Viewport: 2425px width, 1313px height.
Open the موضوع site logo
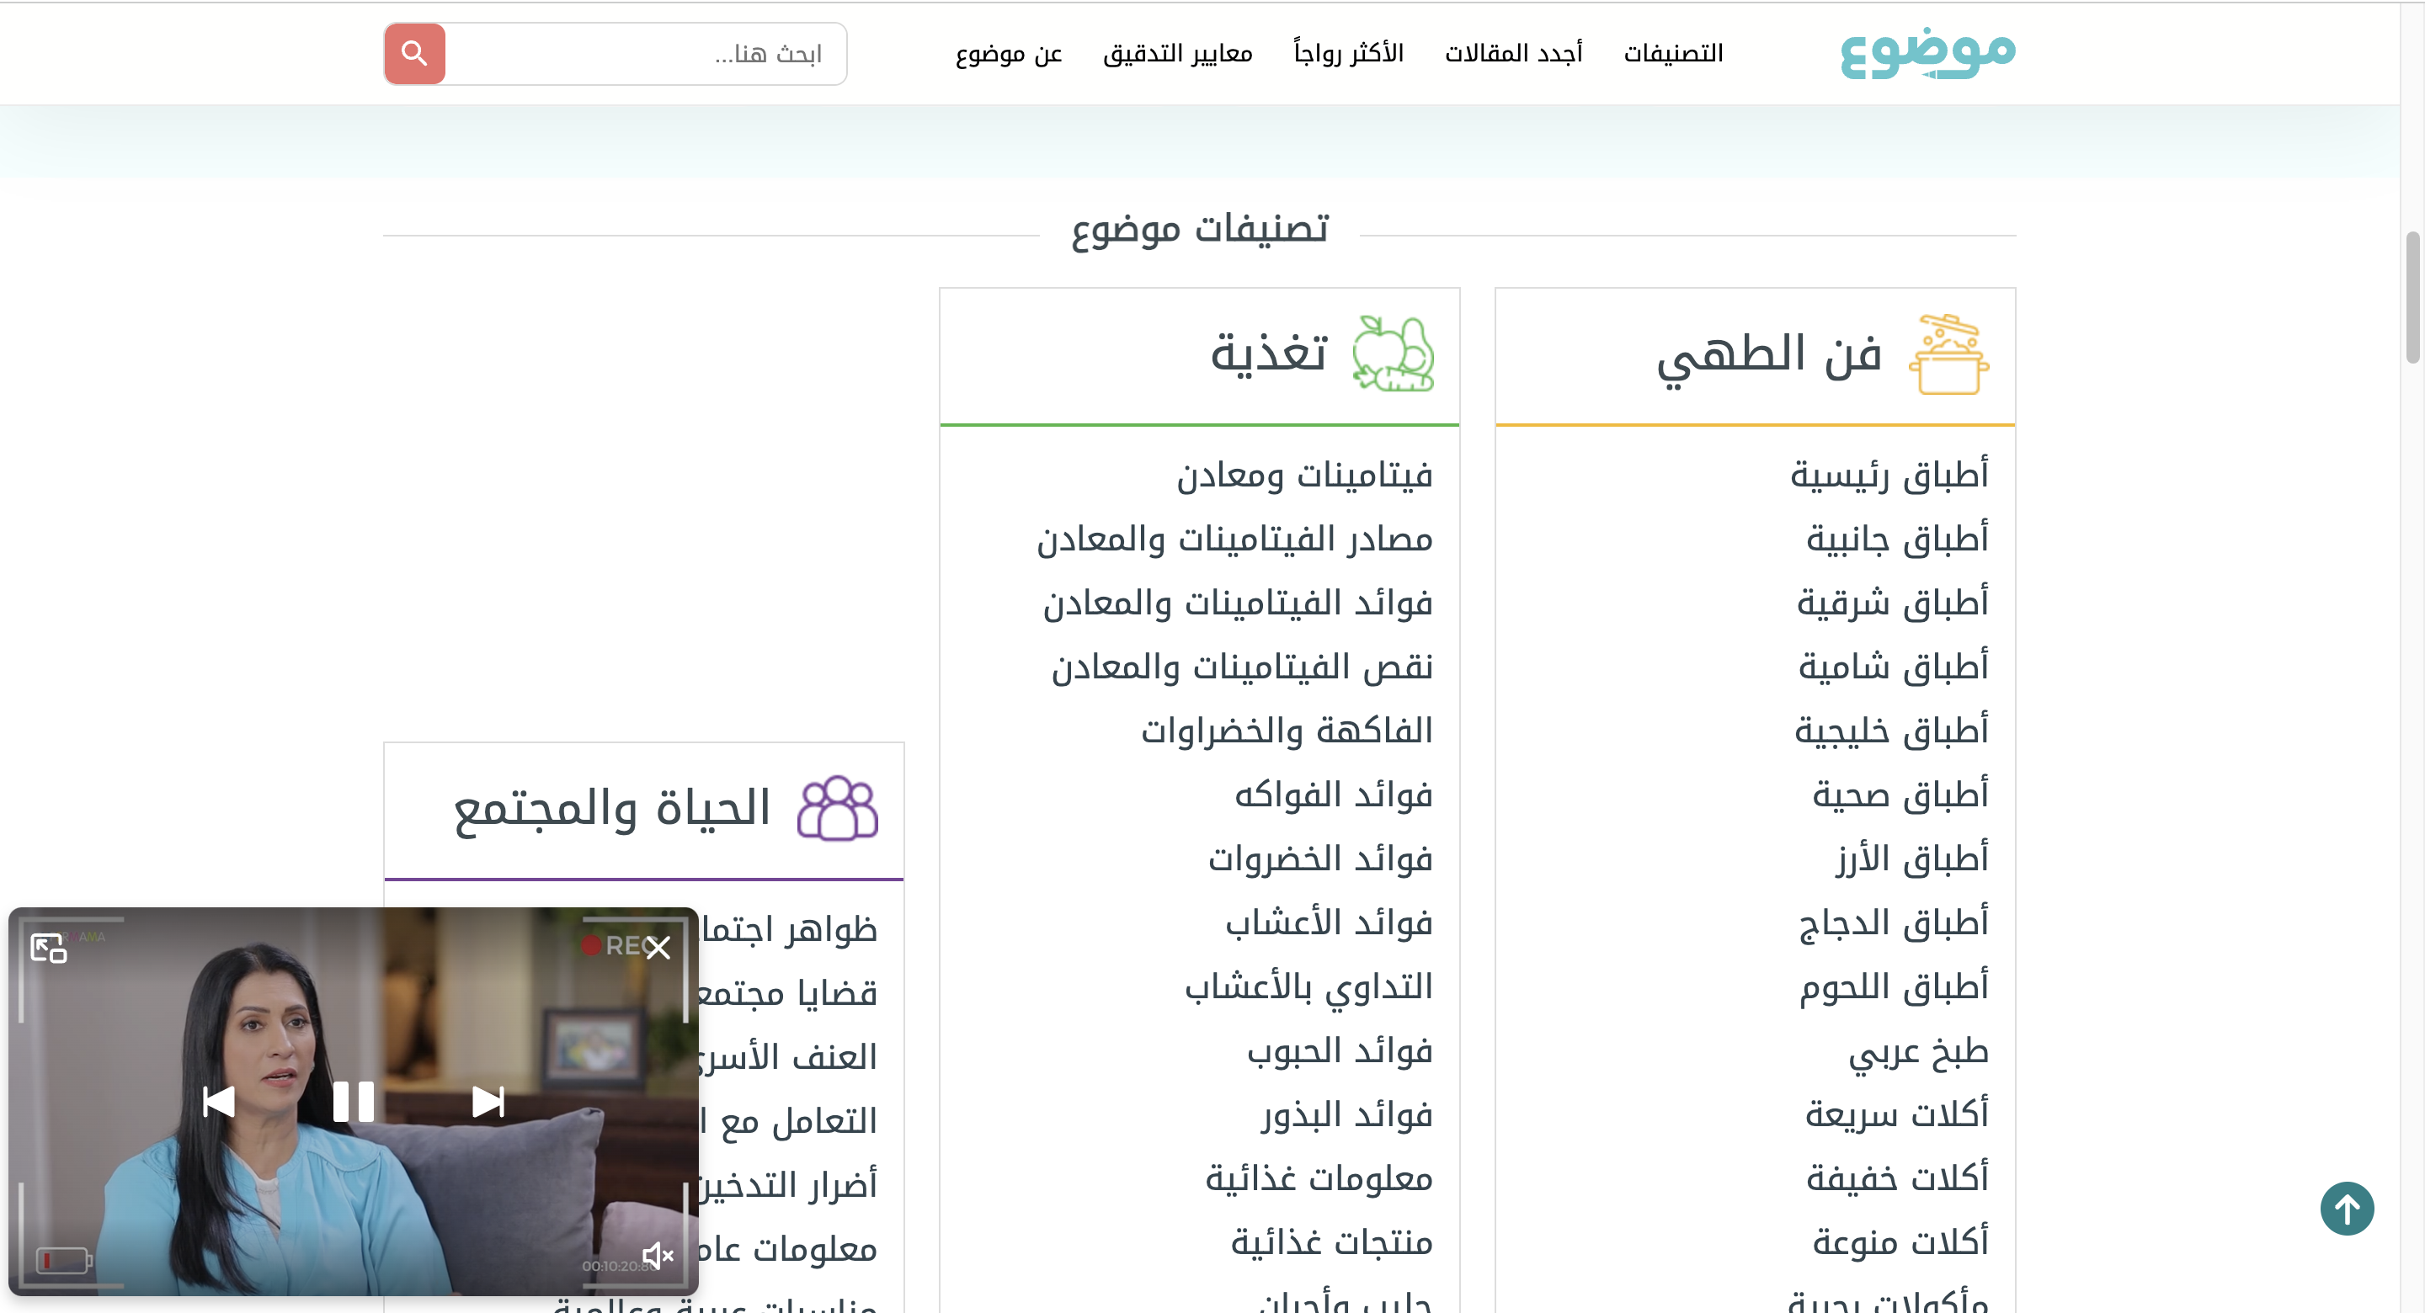click(1927, 54)
